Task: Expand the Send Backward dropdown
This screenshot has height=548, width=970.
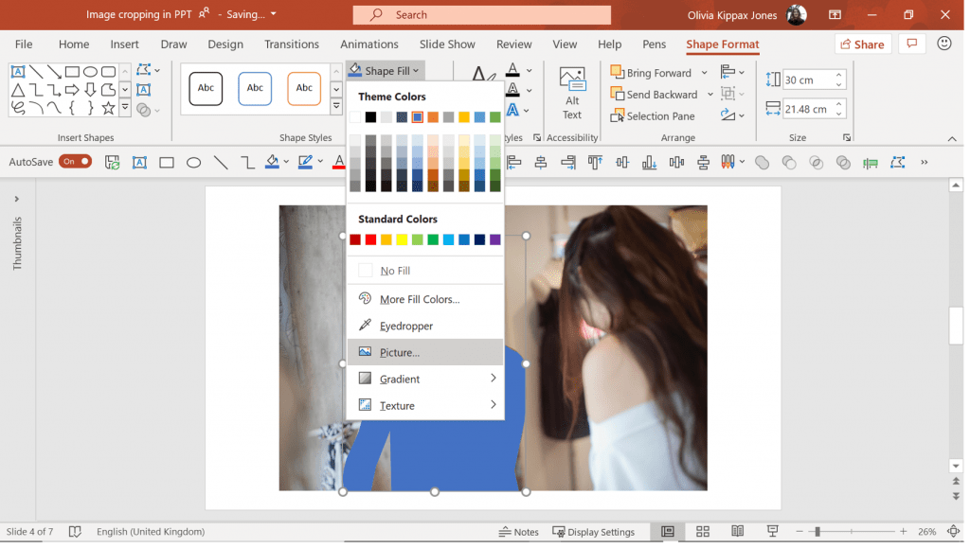Action: [x=710, y=94]
